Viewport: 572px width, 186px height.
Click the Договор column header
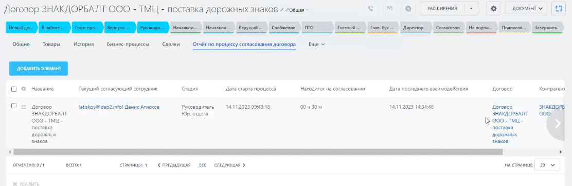coord(503,89)
